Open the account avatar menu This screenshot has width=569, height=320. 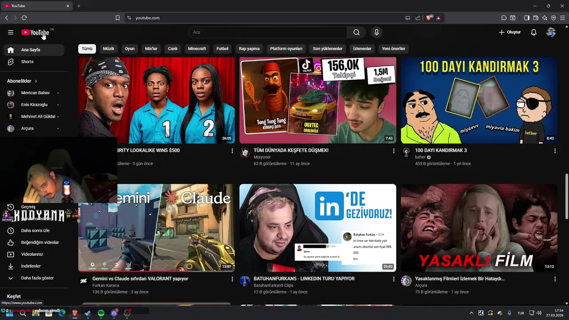551,32
